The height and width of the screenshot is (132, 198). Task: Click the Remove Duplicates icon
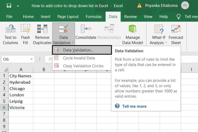pos(42,29)
